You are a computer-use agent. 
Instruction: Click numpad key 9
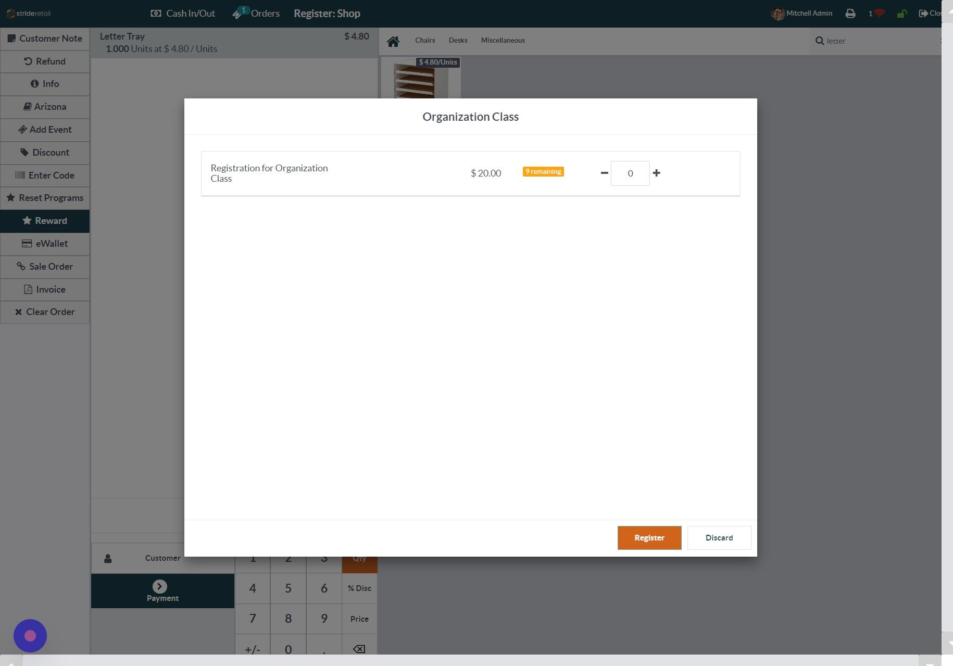(x=324, y=619)
